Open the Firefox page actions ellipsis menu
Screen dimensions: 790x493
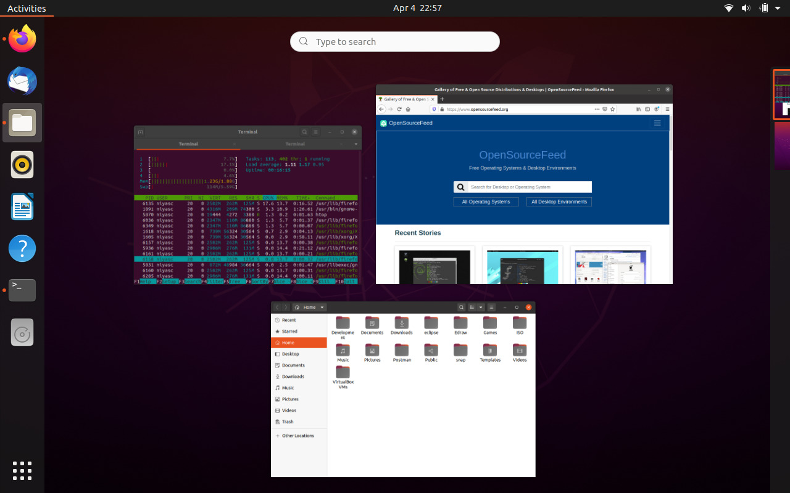597,108
